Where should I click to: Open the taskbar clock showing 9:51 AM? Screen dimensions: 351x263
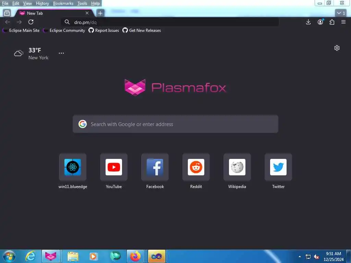click(x=333, y=256)
